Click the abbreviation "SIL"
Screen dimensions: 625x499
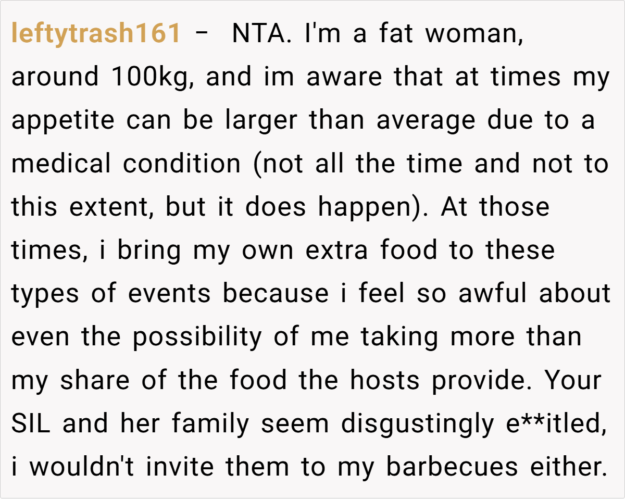[31, 424]
